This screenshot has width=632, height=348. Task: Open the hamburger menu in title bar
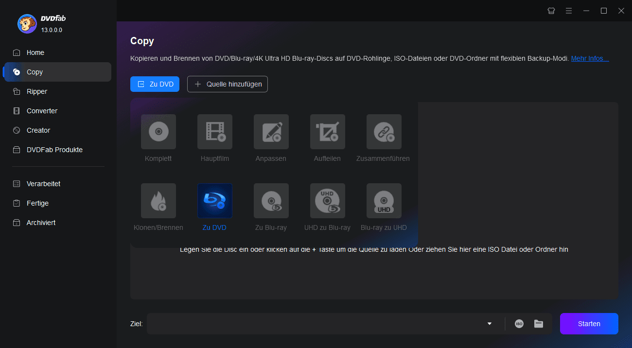[569, 11]
